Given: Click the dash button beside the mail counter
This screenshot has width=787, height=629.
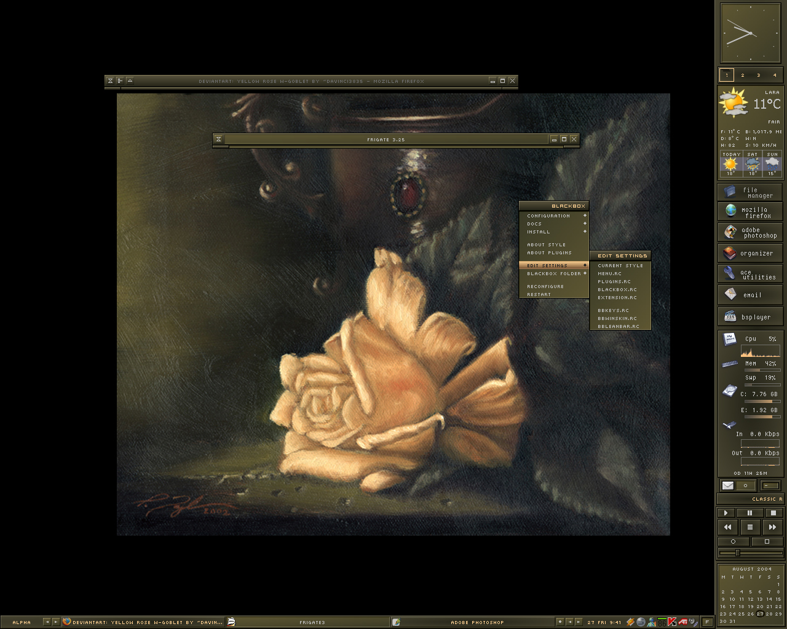Looking at the screenshot, I should click(770, 485).
